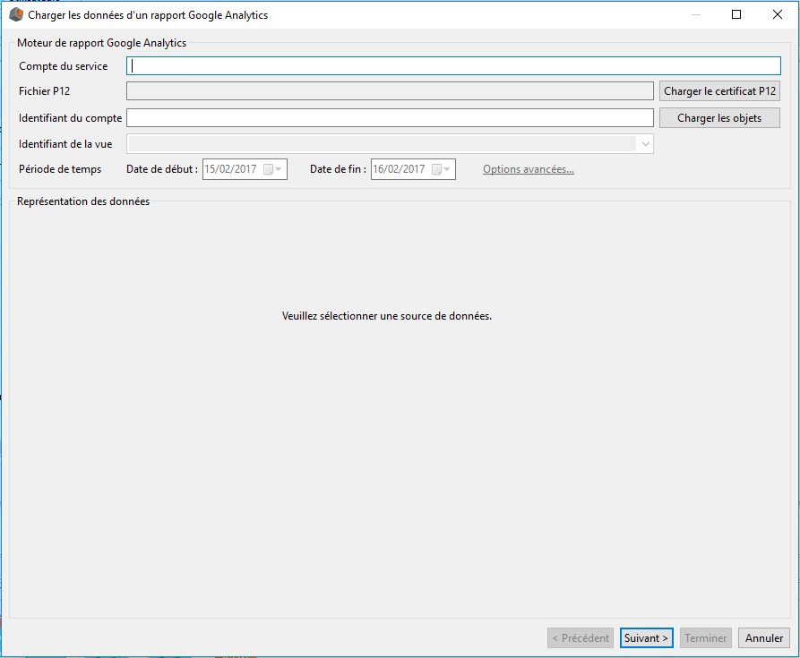Focus the Fichier P12 text field

[x=390, y=91]
